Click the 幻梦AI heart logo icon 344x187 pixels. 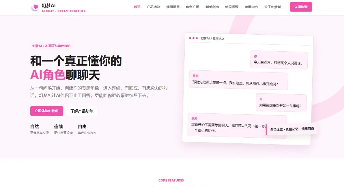click(35, 8)
